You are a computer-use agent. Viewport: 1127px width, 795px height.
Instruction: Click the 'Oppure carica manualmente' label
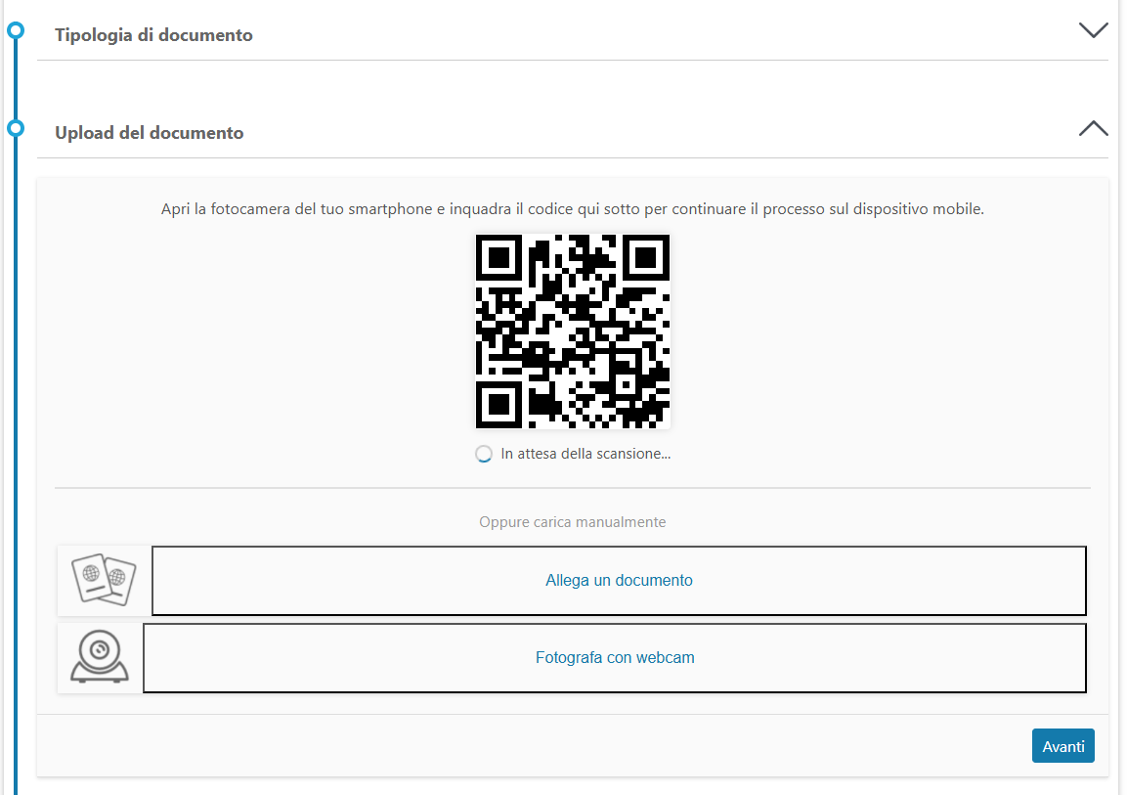tap(573, 522)
